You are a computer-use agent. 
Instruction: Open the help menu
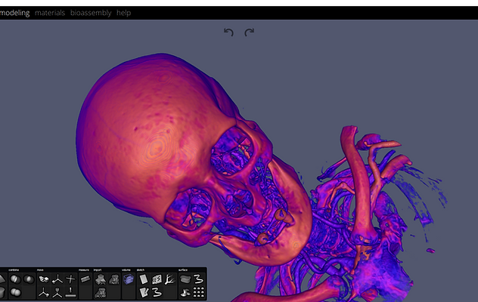123,13
